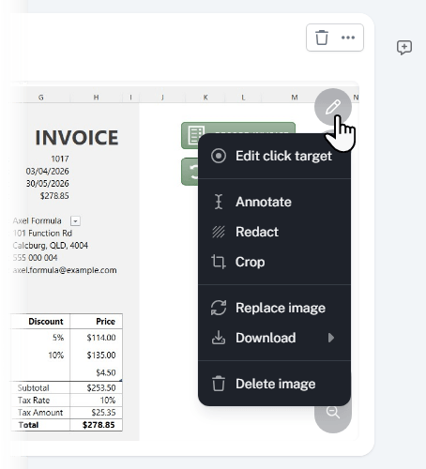Screen dimensions: 426x469
Task: Click the $114.00 price cell
Action: coord(101,338)
